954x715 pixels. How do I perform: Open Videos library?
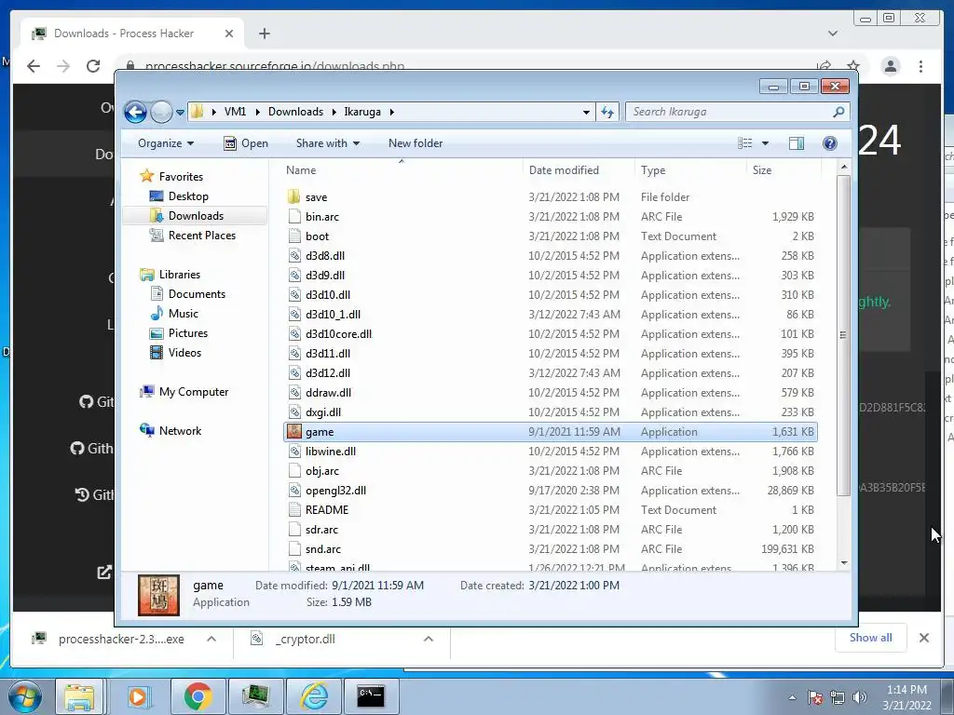(x=184, y=353)
